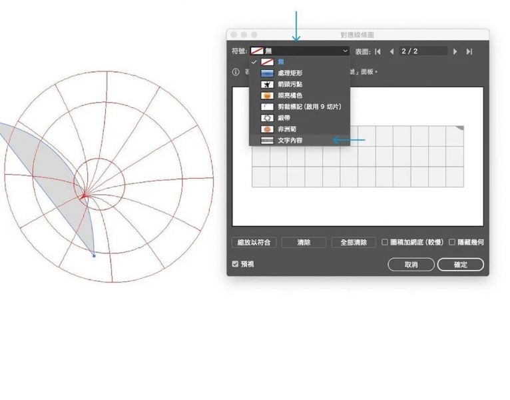Go to the previous surface

click(x=391, y=51)
